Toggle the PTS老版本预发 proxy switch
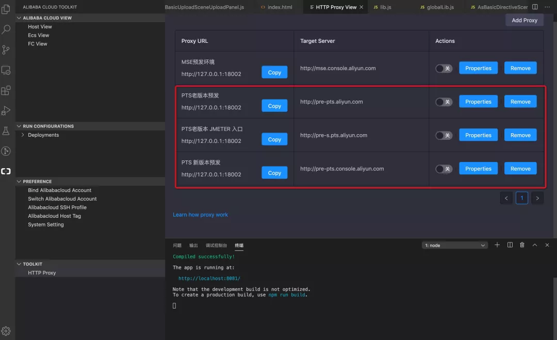Viewport: 557px width, 340px height. click(x=444, y=102)
